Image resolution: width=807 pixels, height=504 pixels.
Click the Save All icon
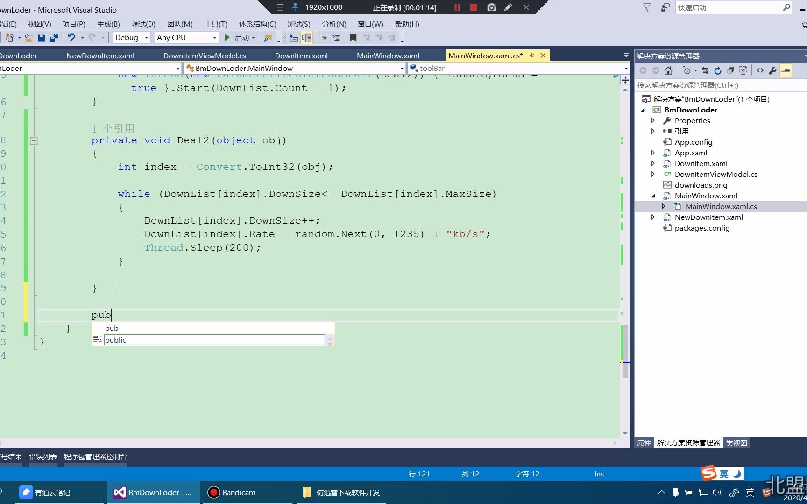(54, 37)
